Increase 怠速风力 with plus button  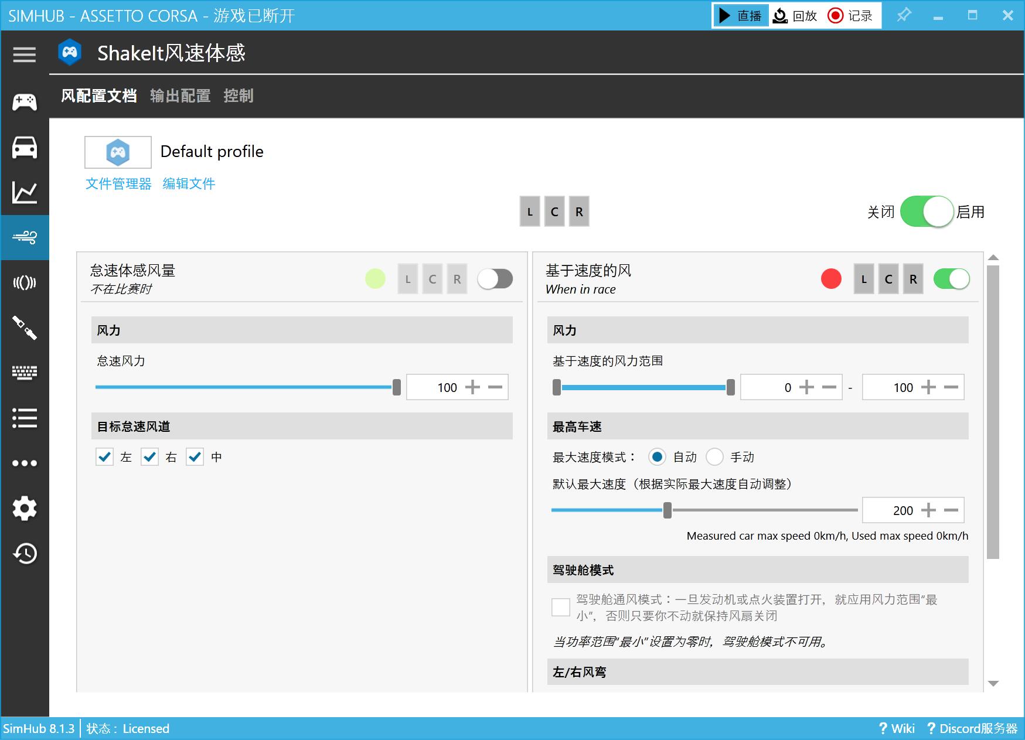(x=472, y=387)
